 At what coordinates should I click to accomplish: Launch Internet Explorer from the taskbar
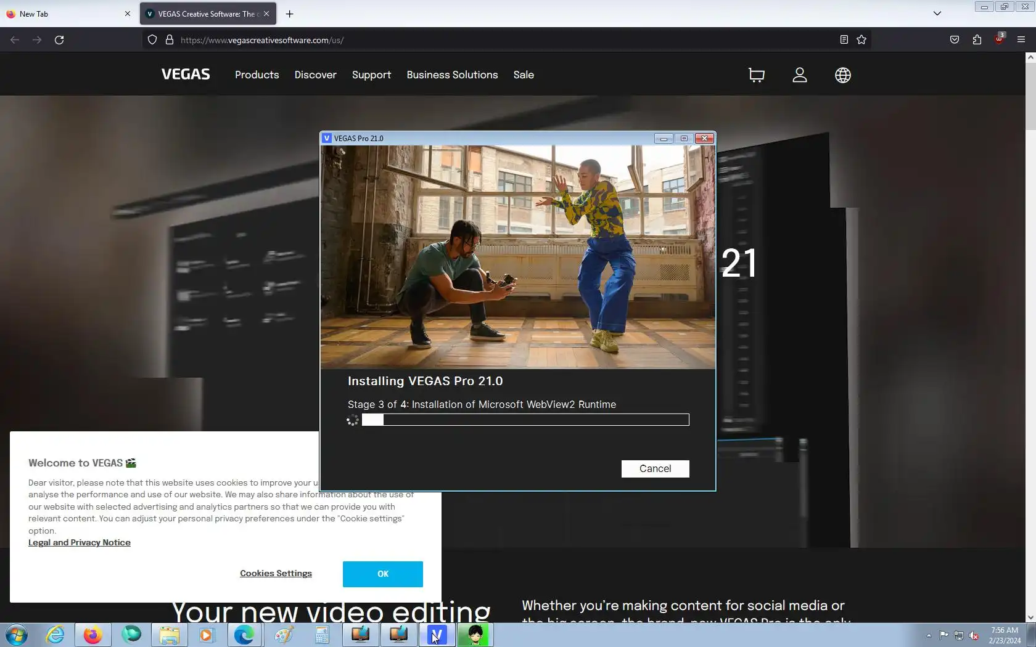(x=55, y=635)
